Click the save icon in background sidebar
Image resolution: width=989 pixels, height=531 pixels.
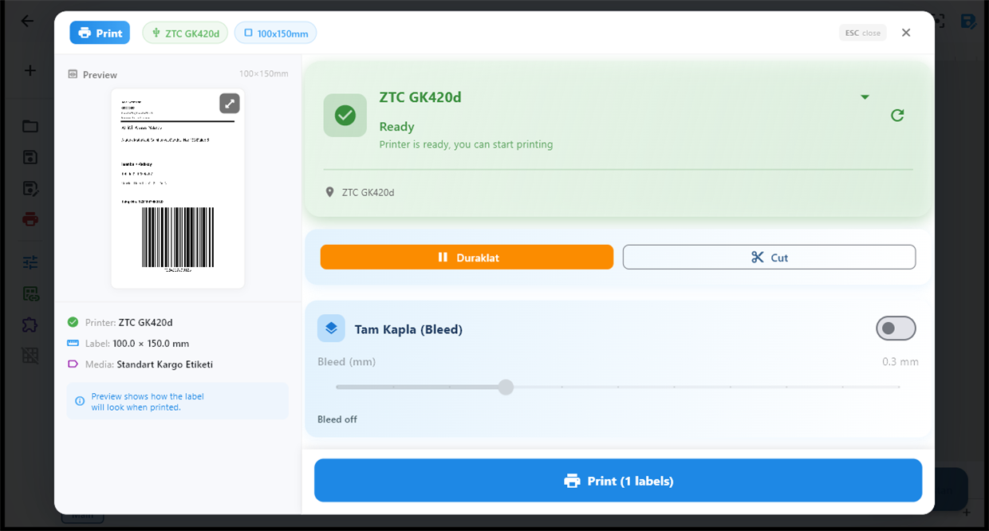[x=30, y=157]
